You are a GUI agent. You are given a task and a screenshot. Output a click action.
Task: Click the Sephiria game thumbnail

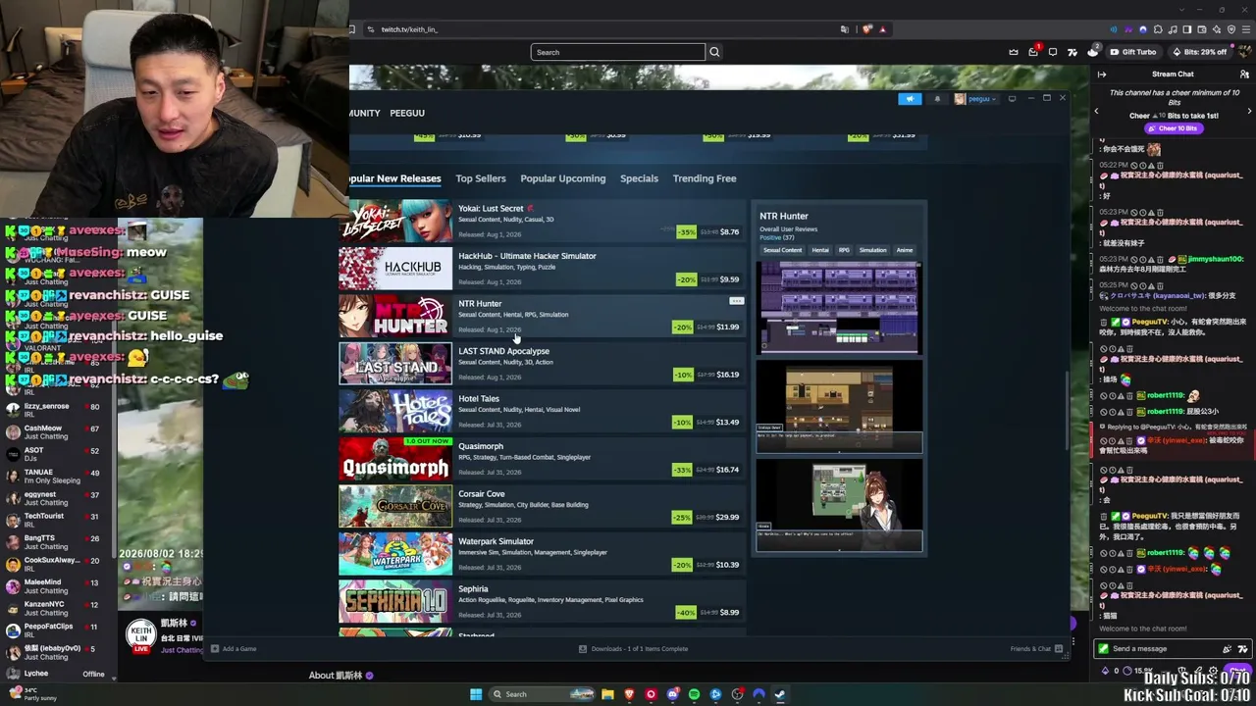(395, 601)
